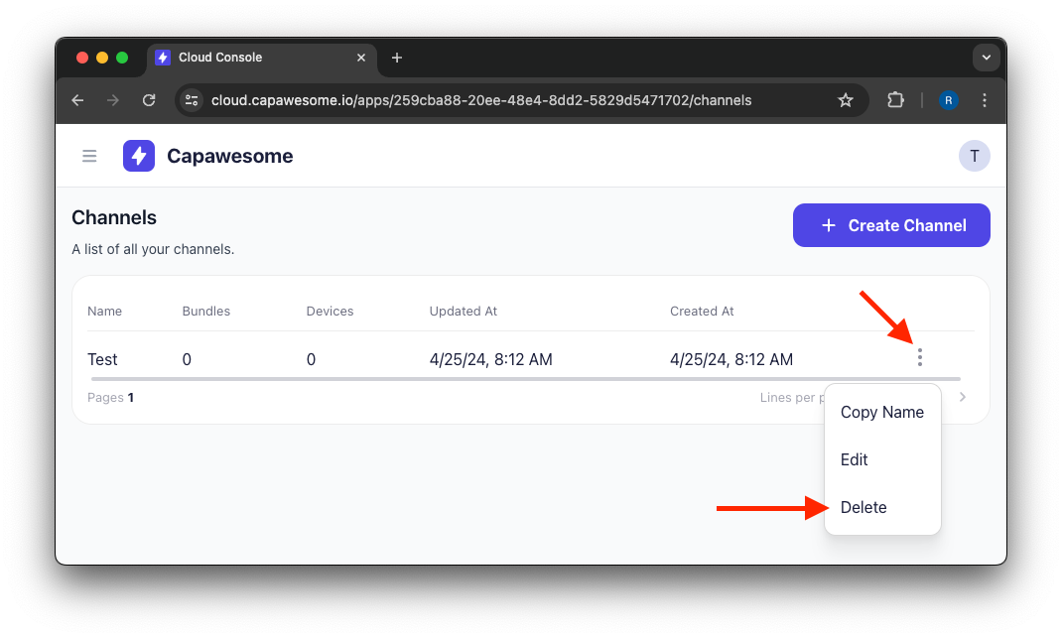Expand the tab search dropdown arrow
The image size is (1062, 638).
tap(986, 58)
